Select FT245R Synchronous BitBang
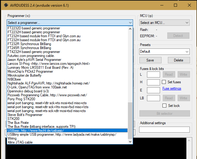 (x=67, y=48)
